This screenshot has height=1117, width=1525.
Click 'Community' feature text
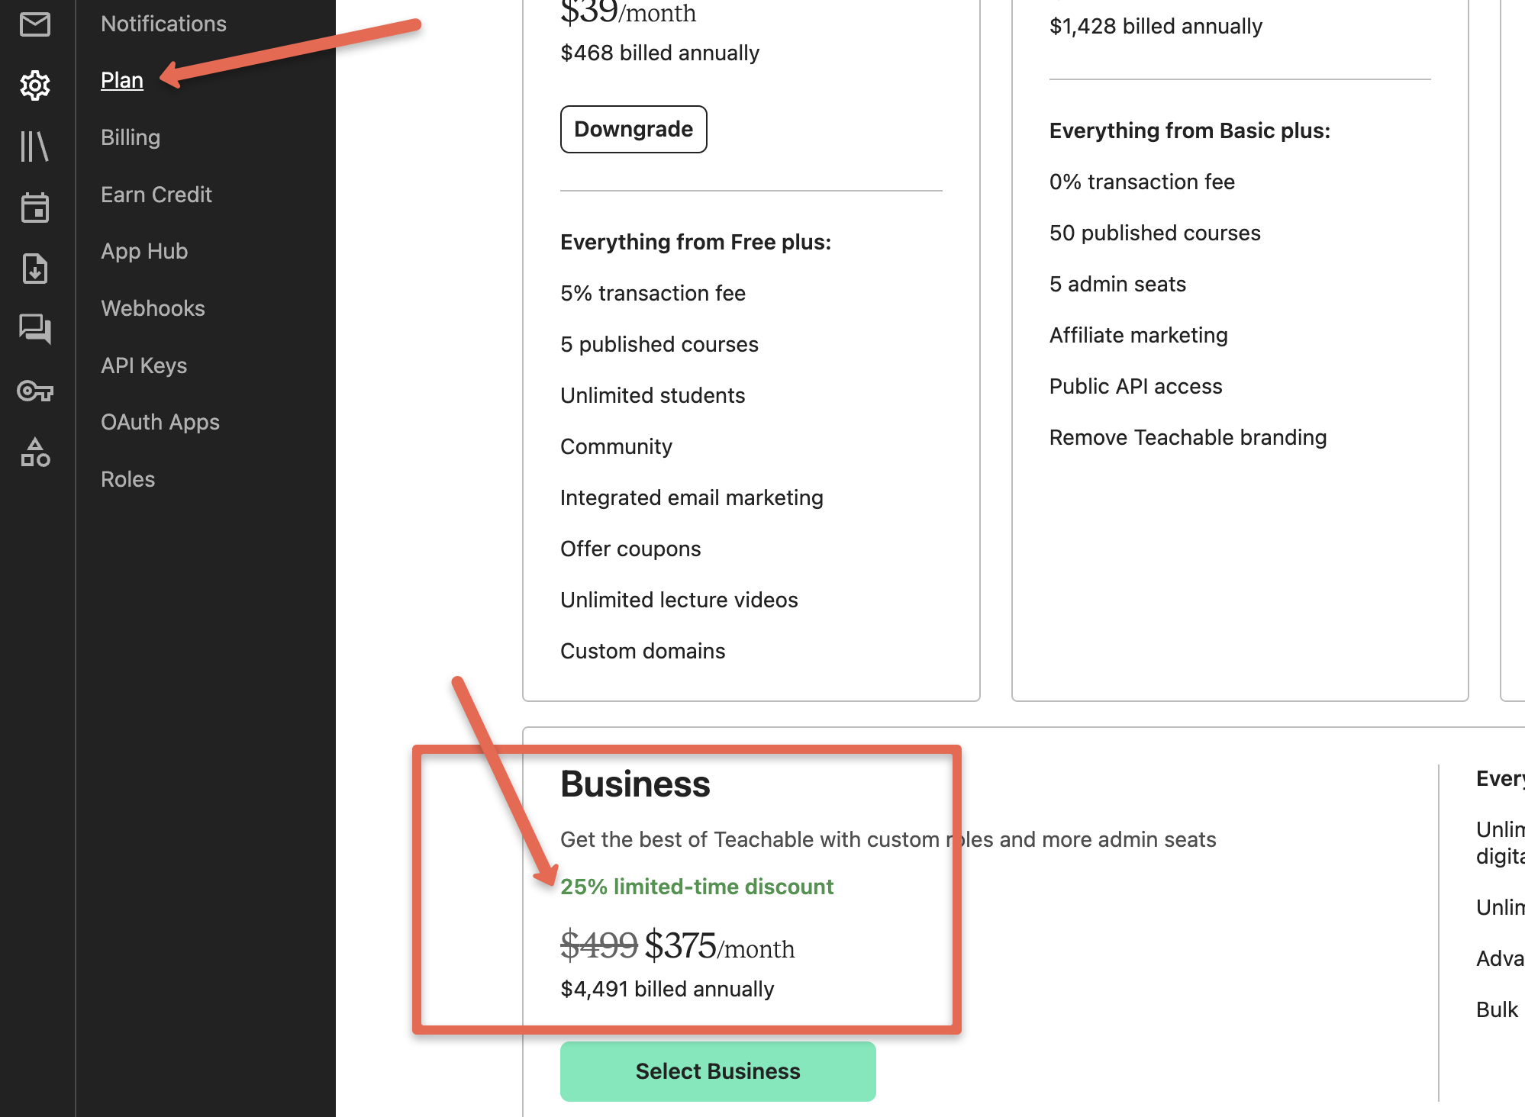coord(616,446)
